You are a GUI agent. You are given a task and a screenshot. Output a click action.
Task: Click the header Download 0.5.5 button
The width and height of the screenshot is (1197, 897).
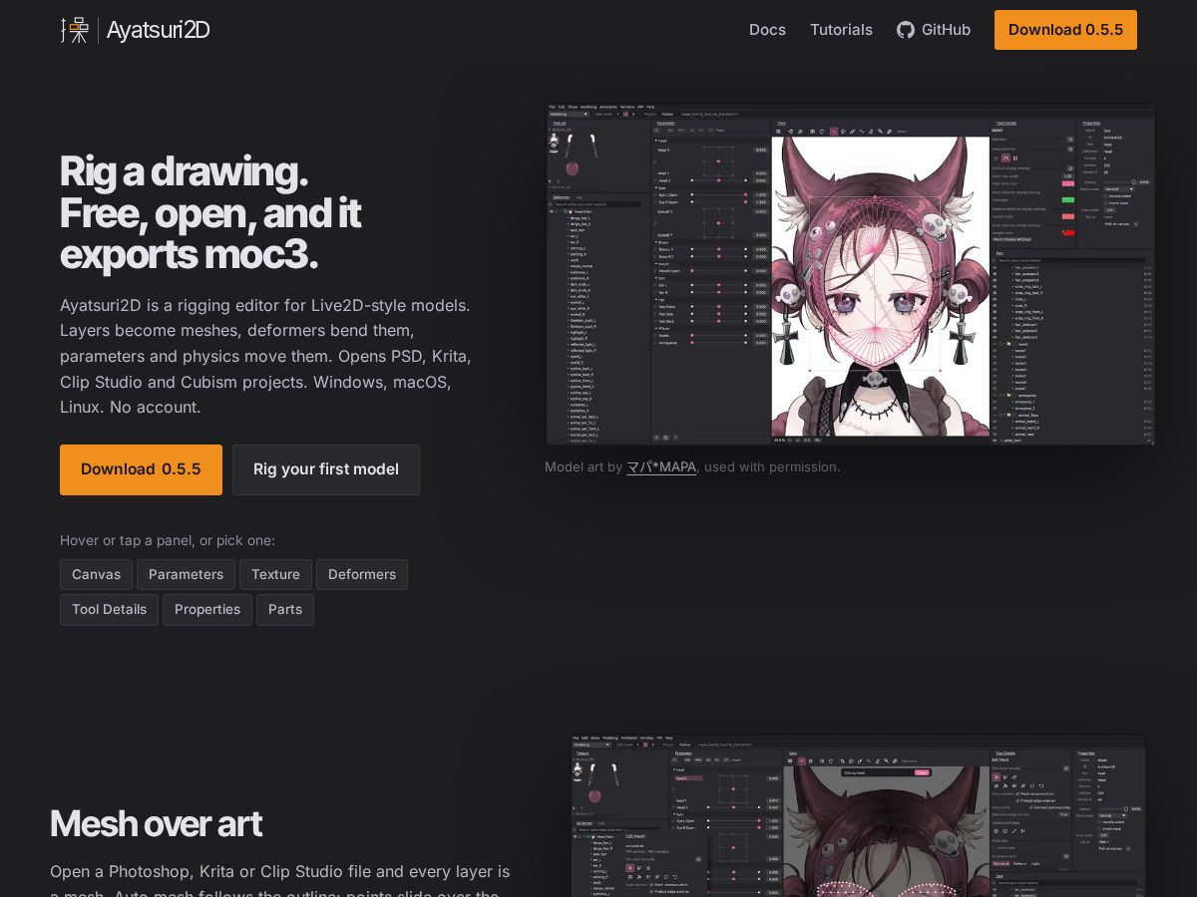click(1065, 30)
